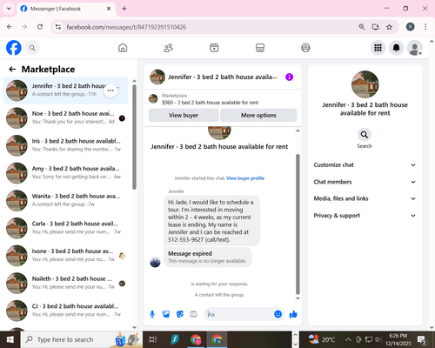Open Windows Start menu

[x=10, y=339]
